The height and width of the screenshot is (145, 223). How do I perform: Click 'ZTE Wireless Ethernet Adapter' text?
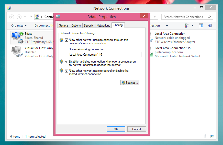175,42
